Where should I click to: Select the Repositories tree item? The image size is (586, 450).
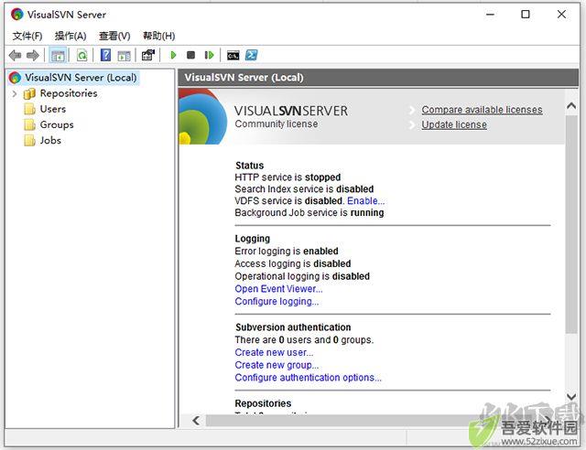(x=69, y=93)
